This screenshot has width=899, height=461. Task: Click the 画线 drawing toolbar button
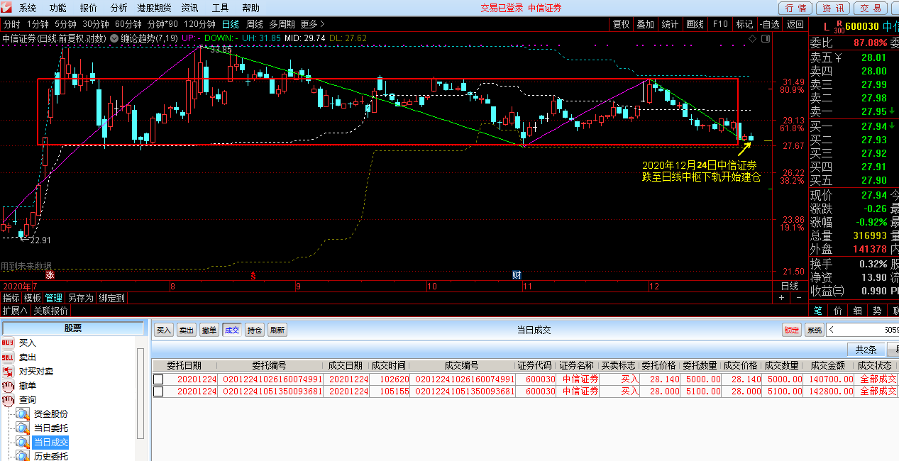click(x=695, y=24)
